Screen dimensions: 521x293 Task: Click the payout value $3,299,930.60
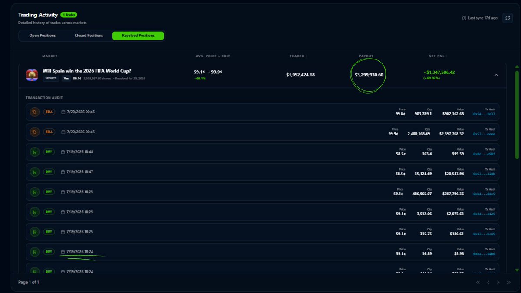coord(369,75)
